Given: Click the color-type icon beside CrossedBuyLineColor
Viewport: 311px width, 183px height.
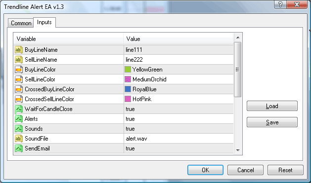Looking at the screenshot, I should pos(19,89).
